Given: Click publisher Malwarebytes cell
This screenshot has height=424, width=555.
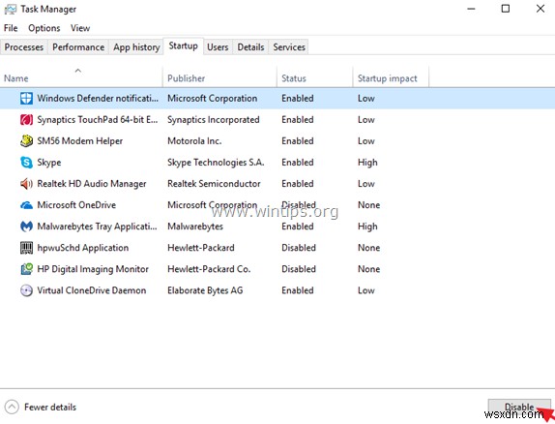Looking at the screenshot, I should pyautogui.click(x=195, y=227).
